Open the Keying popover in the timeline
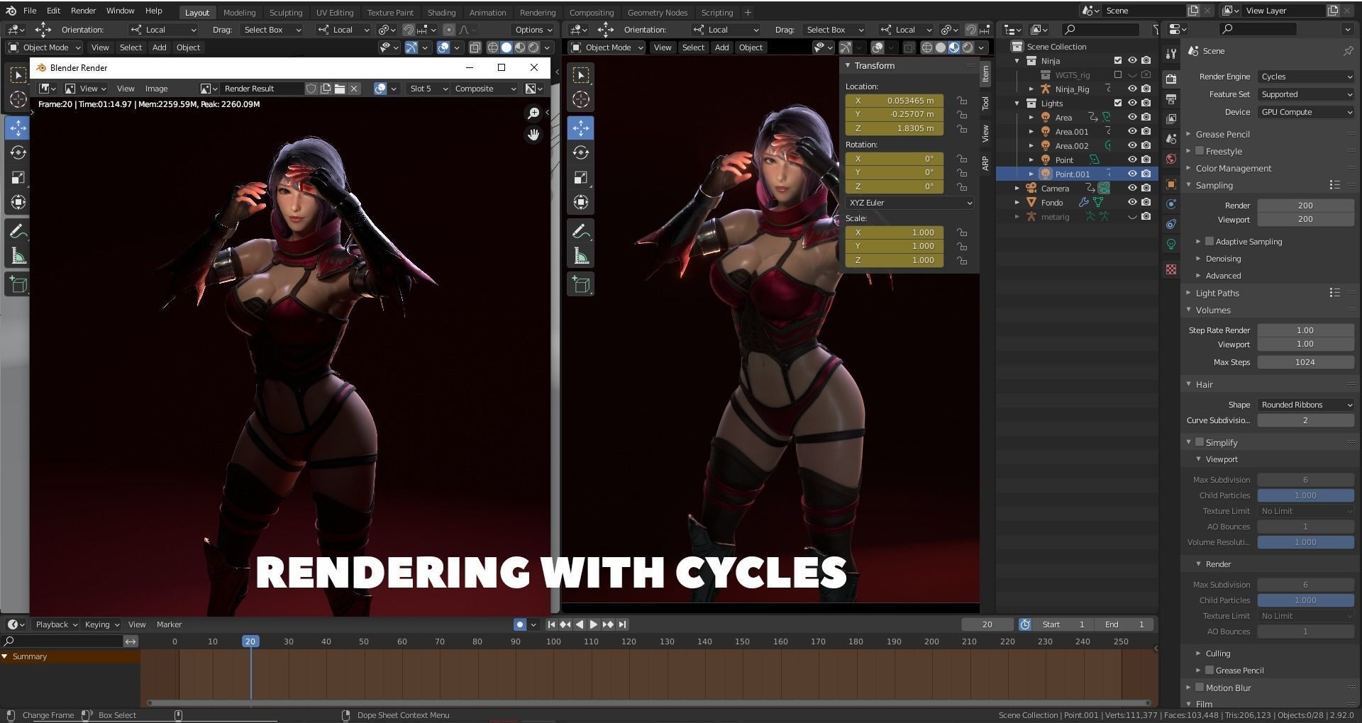 tap(102, 624)
